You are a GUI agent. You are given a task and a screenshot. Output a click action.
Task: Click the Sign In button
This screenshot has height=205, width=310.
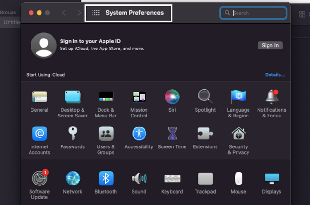(270, 45)
